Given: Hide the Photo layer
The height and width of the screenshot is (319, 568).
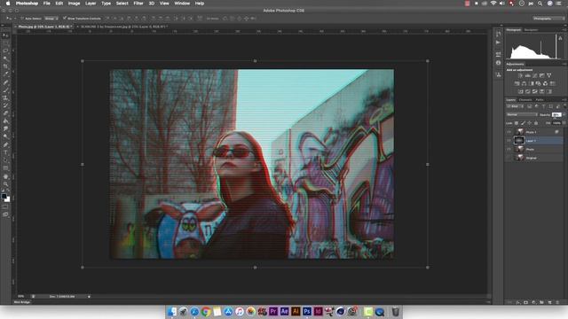Looking at the screenshot, I should [x=509, y=149].
